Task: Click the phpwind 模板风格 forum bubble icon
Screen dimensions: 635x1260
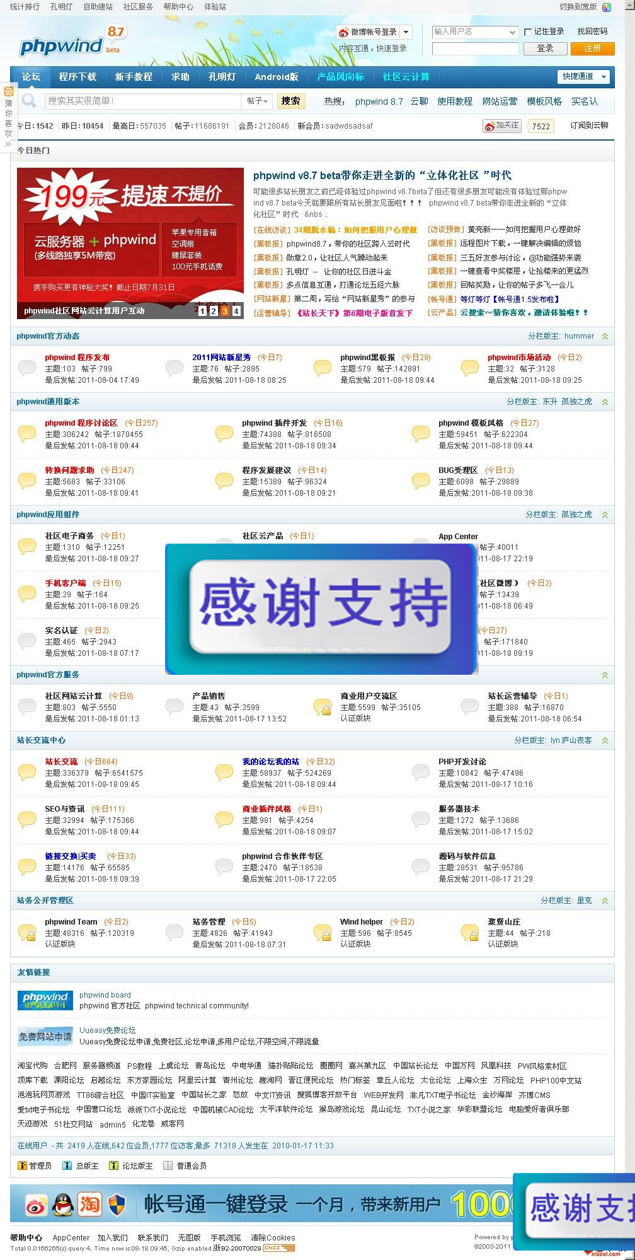Action: click(421, 433)
